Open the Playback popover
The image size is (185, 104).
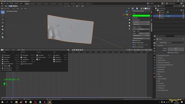click(8, 50)
